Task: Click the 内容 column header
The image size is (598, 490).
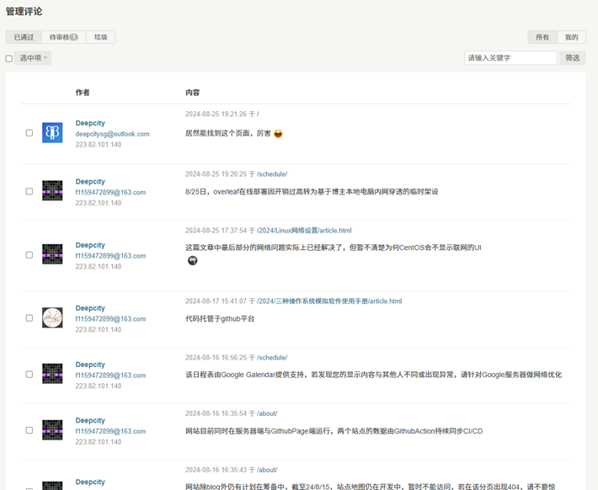Action: (x=193, y=93)
